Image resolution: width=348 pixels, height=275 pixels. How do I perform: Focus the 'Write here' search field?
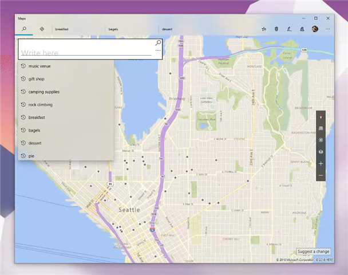(x=86, y=52)
